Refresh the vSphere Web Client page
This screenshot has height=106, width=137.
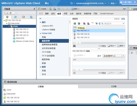click(72, 3)
